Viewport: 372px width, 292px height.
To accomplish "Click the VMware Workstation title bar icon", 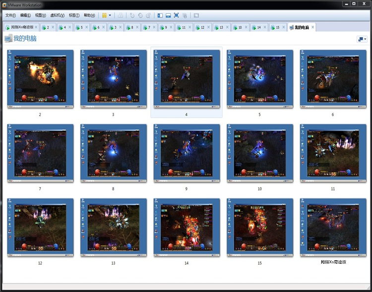I will (x=4, y=5).
